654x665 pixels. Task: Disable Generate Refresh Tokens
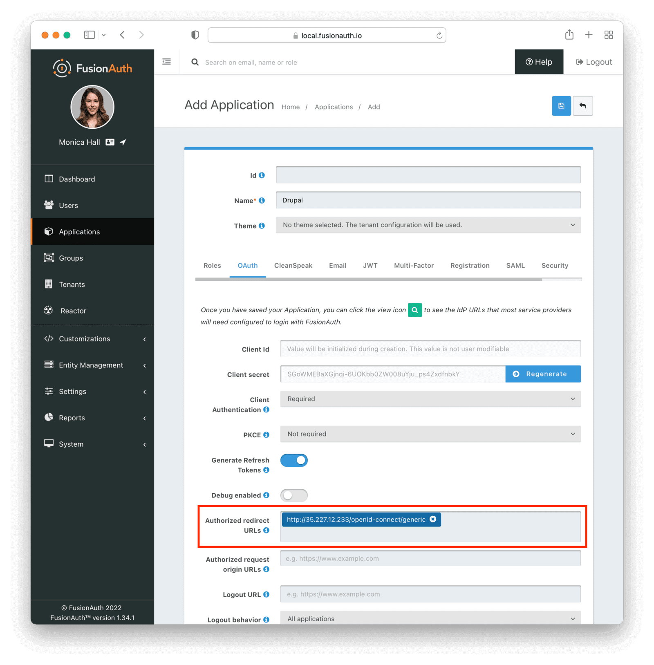pos(293,460)
